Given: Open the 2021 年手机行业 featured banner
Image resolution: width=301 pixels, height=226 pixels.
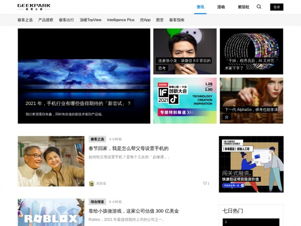Looking at the screenshot, I should point(84,76).
